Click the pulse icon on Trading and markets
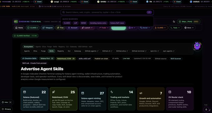 (x=112, y=92)
